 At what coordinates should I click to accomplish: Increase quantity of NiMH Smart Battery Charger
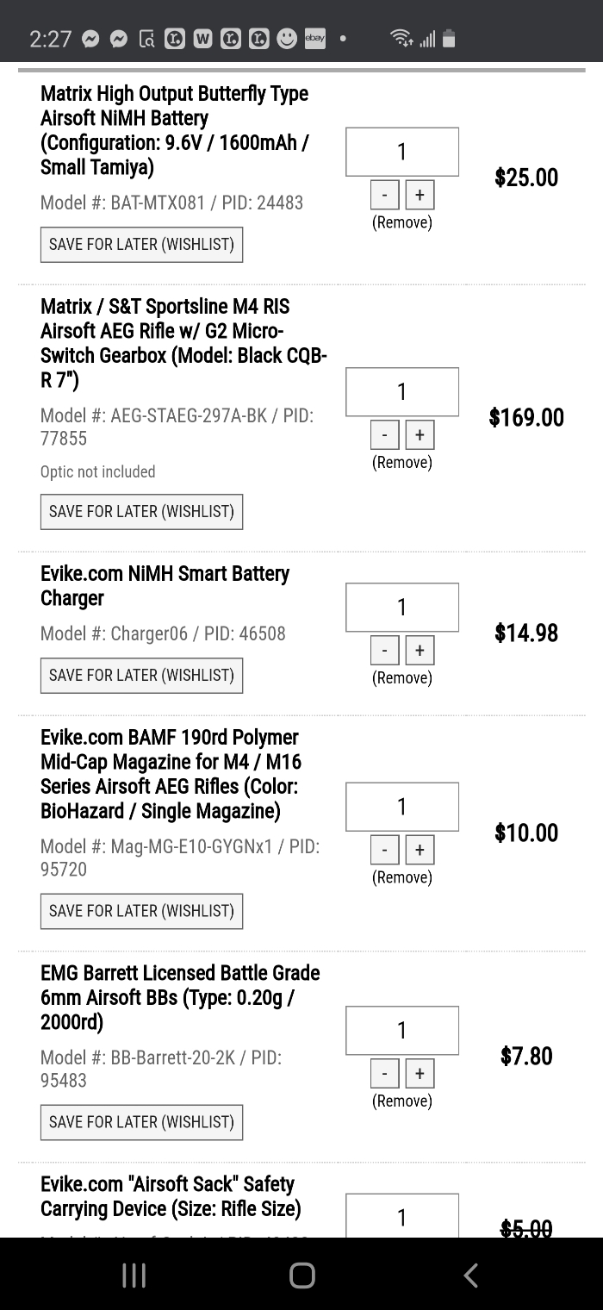pyautogui.click(x=420, y=650)
